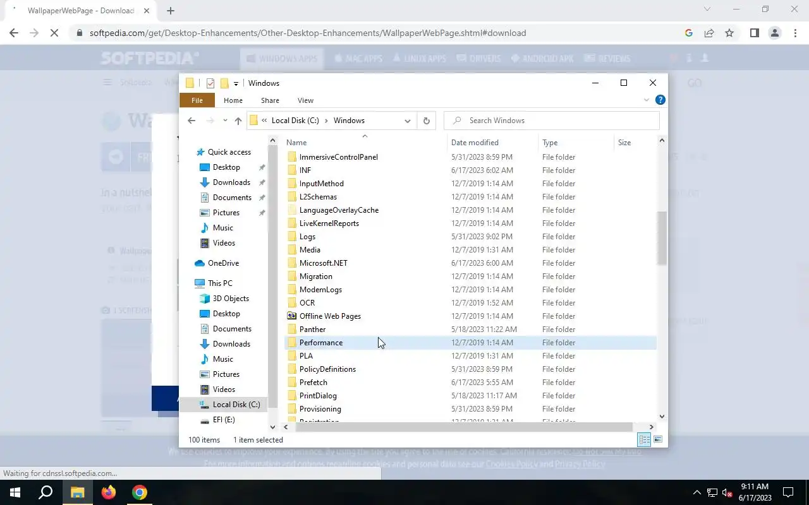Bookmark this page with the star icon
809x505 pixels.
tap(729, 33)
